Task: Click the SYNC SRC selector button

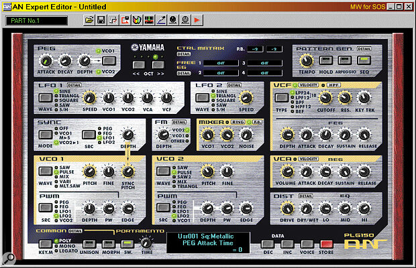Action: point(89,135)
